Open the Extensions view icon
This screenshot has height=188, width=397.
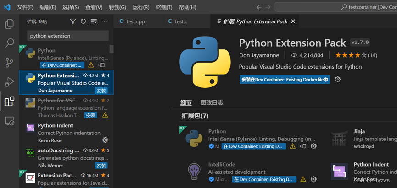[9, 102]
